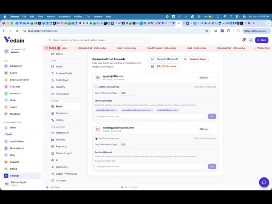Add alias for rgupta@olibr.com account
Viewport: 272px width, 204px height.
coord(212,116)
